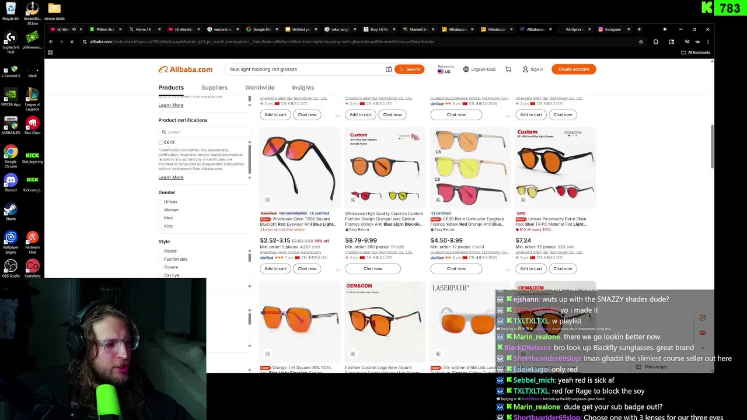Screen dimensions: 747x420
Task: Select Kids gender filter
Action: [161, 226]
